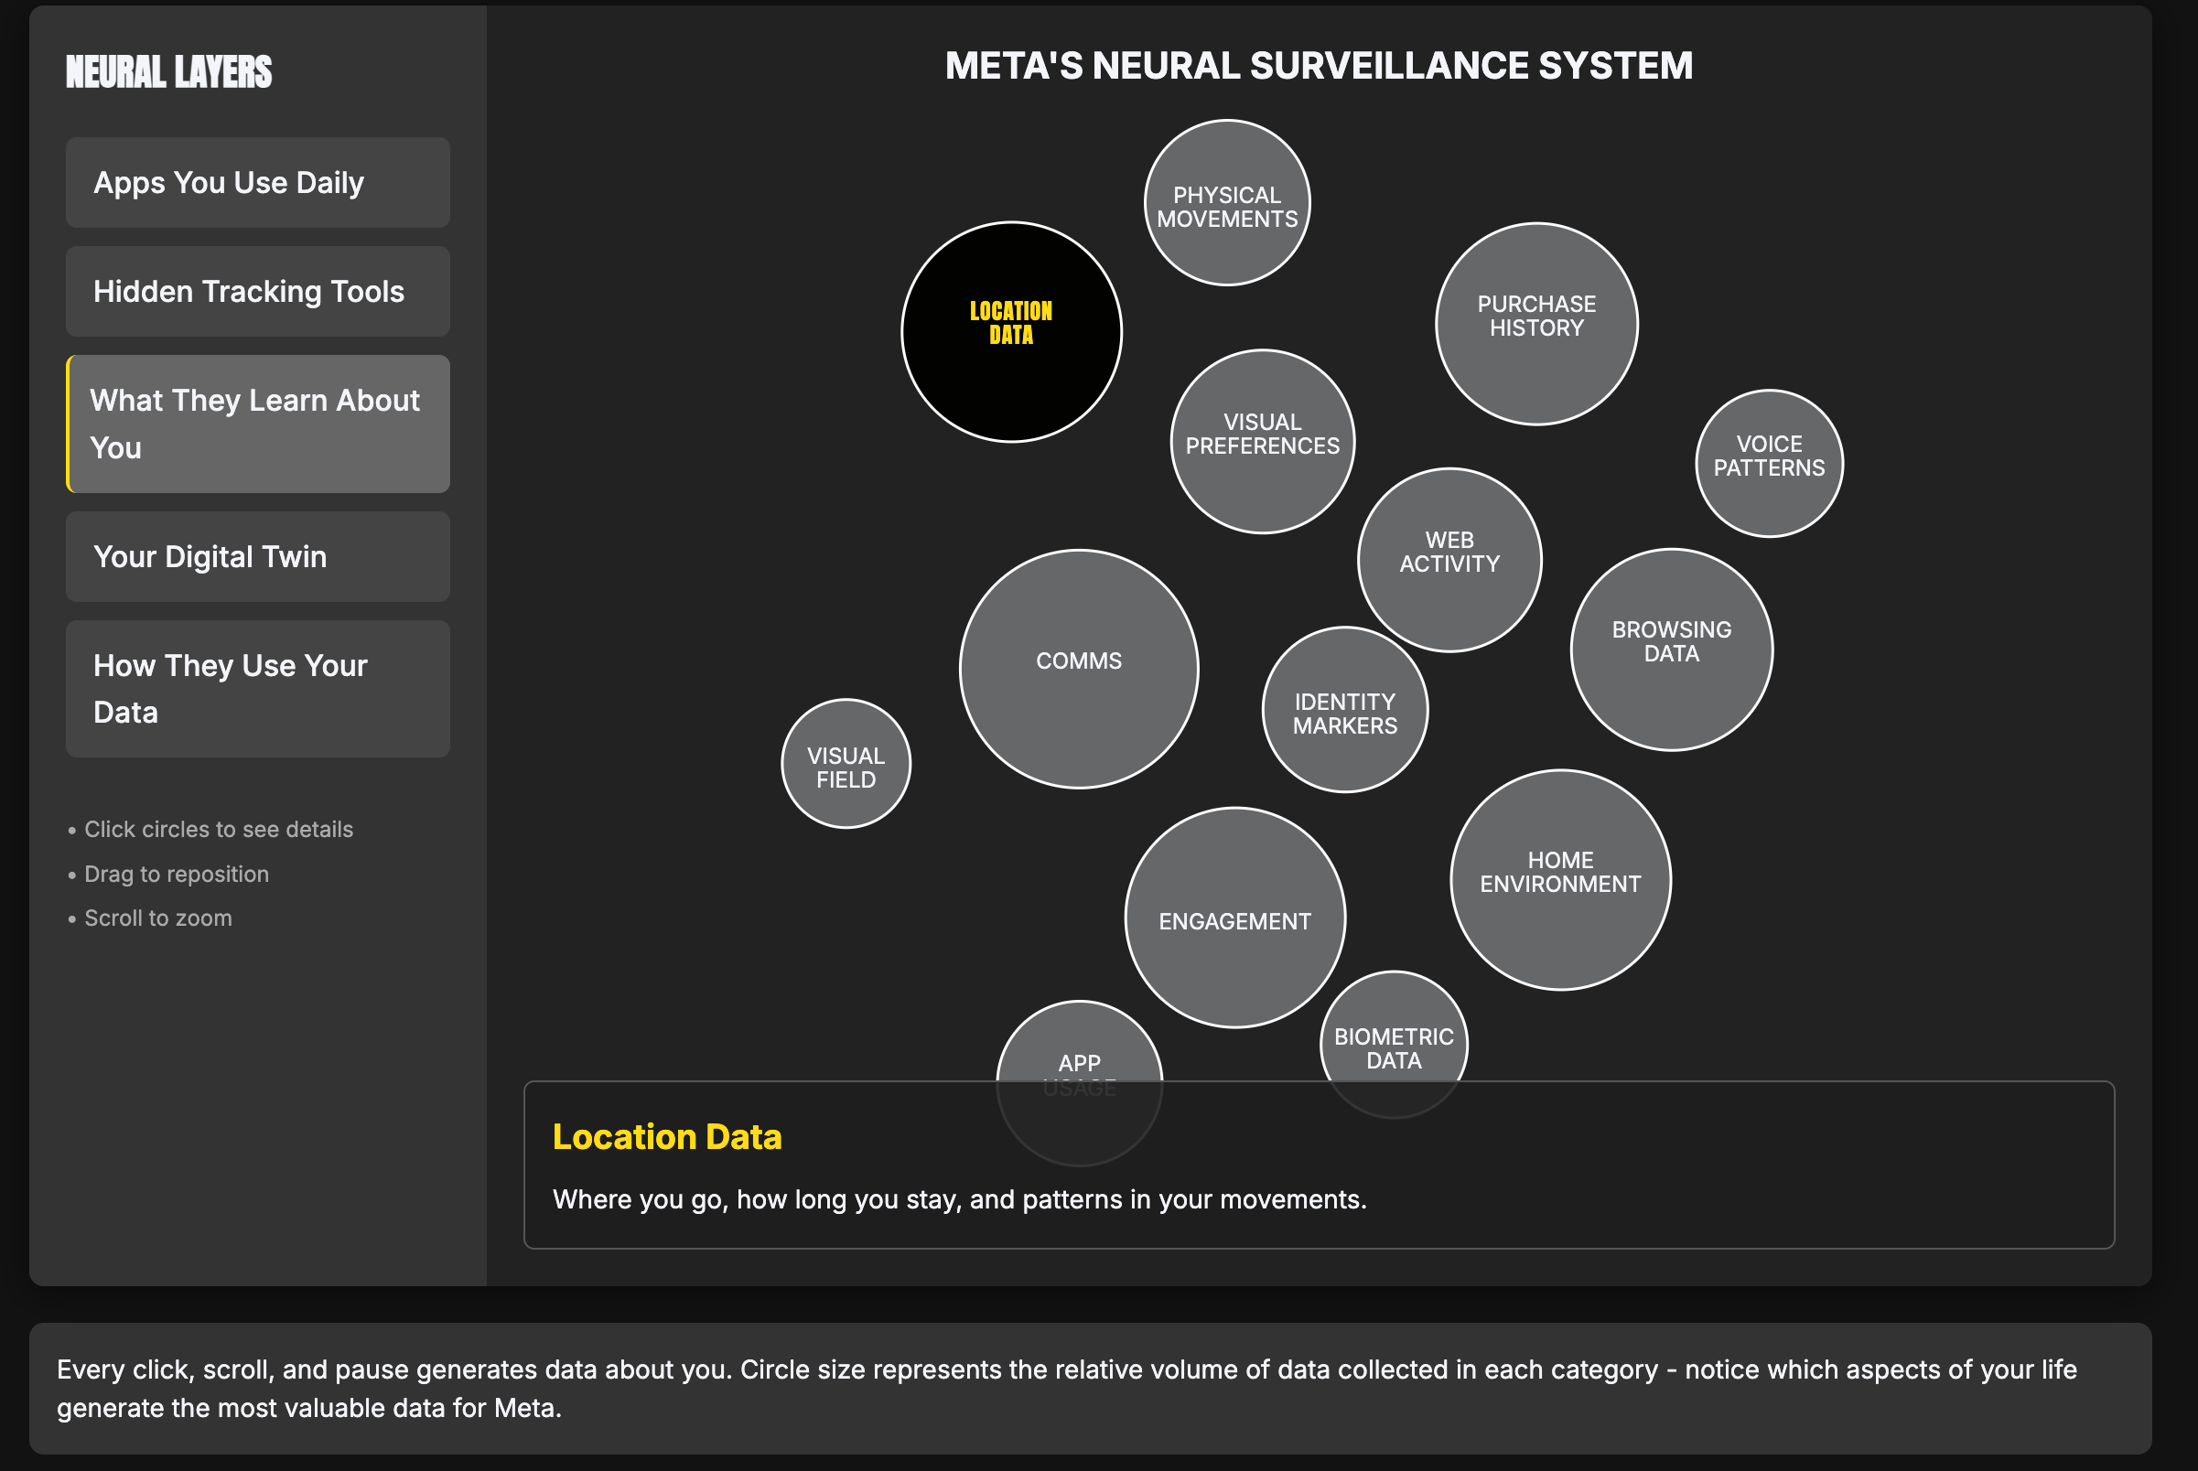
Task: Open the Your Digital Twin layer
Action: [257, 557]
